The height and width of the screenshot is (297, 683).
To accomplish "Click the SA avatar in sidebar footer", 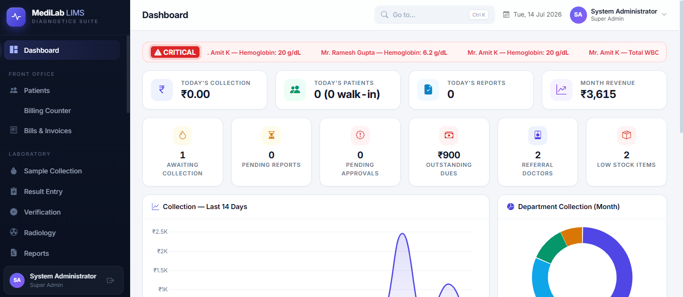I will pos(17,280).
